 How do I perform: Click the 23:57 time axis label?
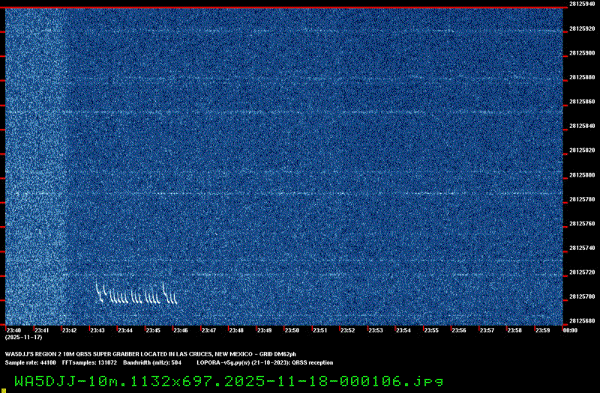pyautogui.click(x=487, y=330)
